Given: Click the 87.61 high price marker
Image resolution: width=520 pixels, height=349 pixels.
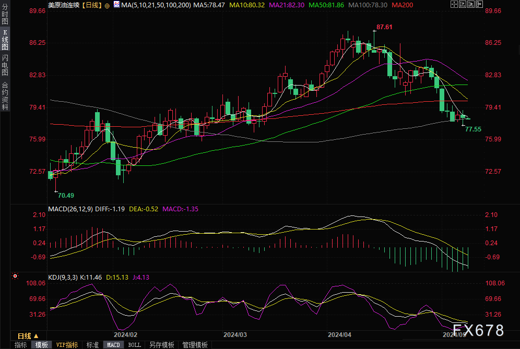Looking at the screenshot, I should coord(384,26).
